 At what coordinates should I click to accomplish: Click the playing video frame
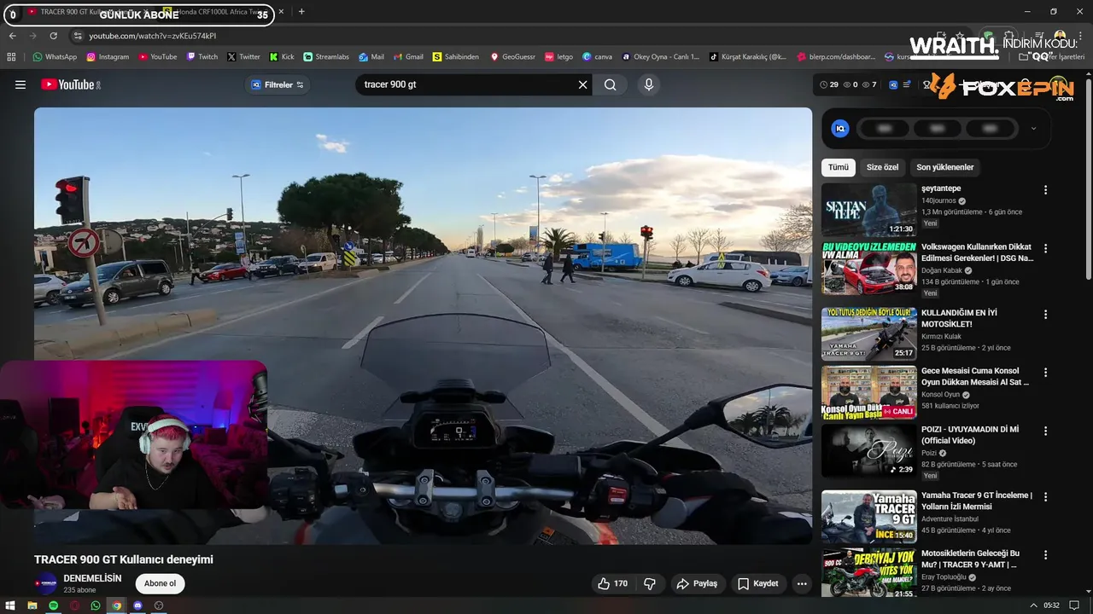(x=423, y=326)
